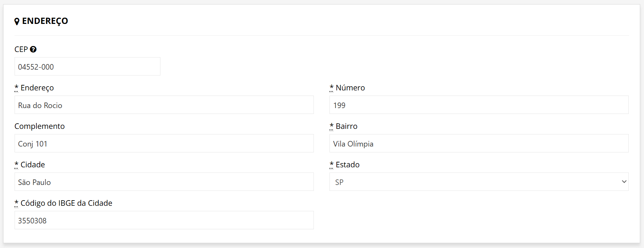Click into the Complemento field, Conj 101
Image resolution: width=644 pixels, height=248 pixels.
(164, 143)
